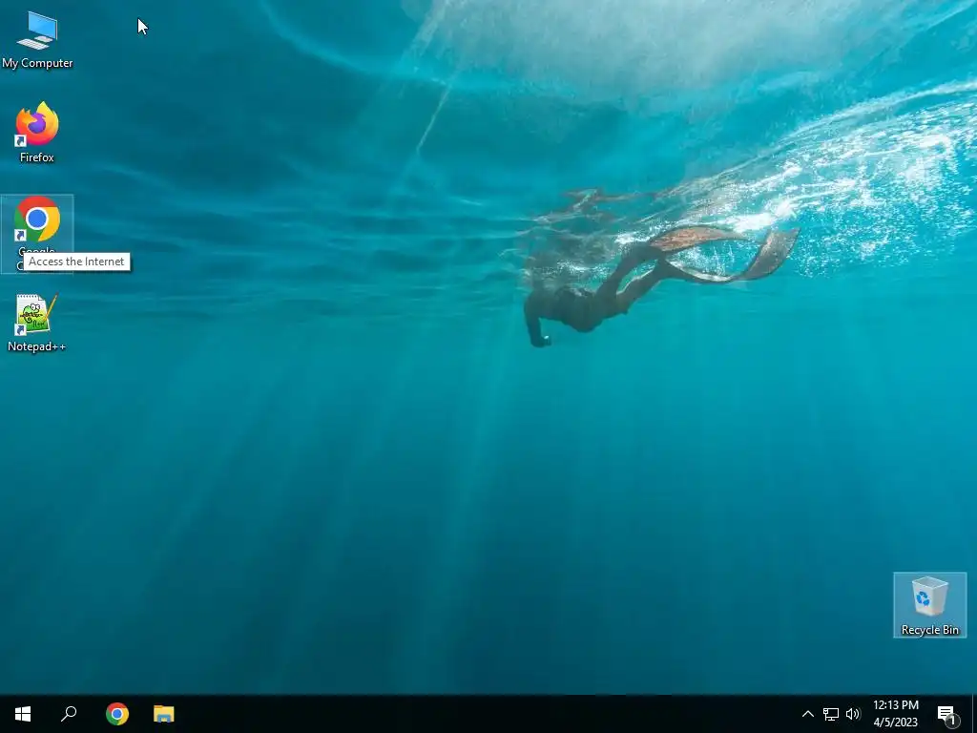Open the volume speaker tray icon
Image resolution: width=977 pixels, height=733 pixels.
pyautogui.click(x=853, y=714)
